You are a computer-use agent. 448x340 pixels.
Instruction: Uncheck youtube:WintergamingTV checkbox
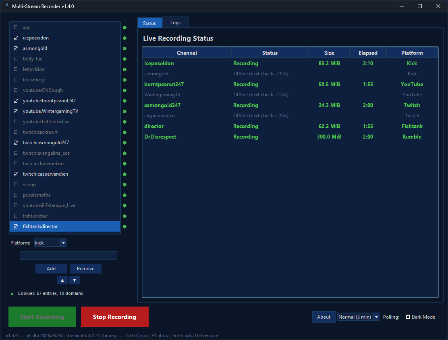tap(16, 111)
